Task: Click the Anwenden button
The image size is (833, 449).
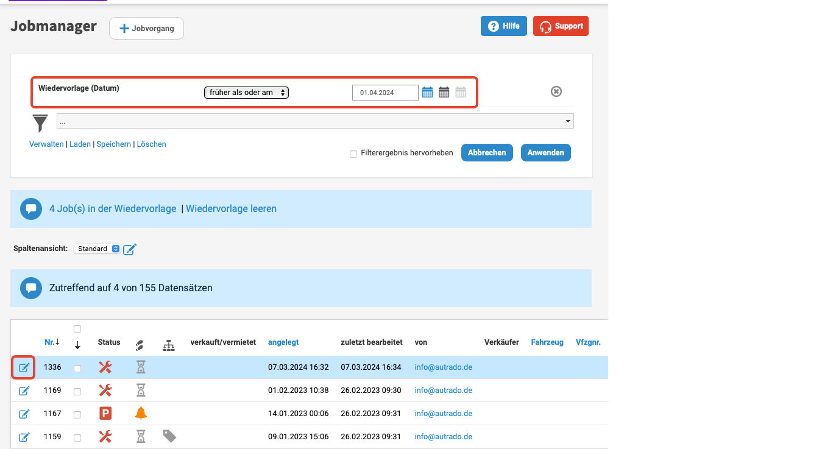Action: [545, 152]
